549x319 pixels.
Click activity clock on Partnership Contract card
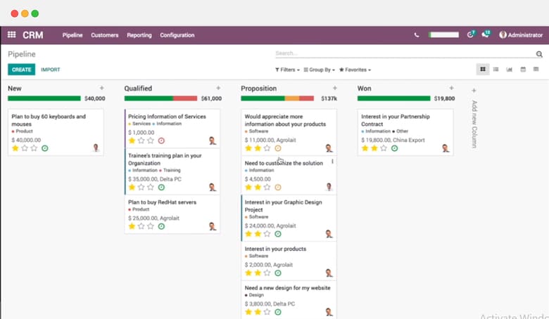pos(394,148)
